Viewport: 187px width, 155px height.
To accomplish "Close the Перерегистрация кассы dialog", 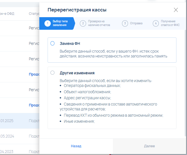I will (x=176, y=10).
